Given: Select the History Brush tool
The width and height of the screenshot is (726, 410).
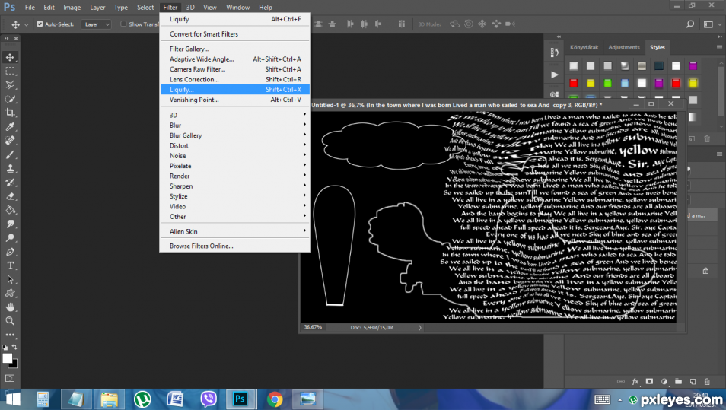Looking at the screenshot, I should [x=10, y=183].
